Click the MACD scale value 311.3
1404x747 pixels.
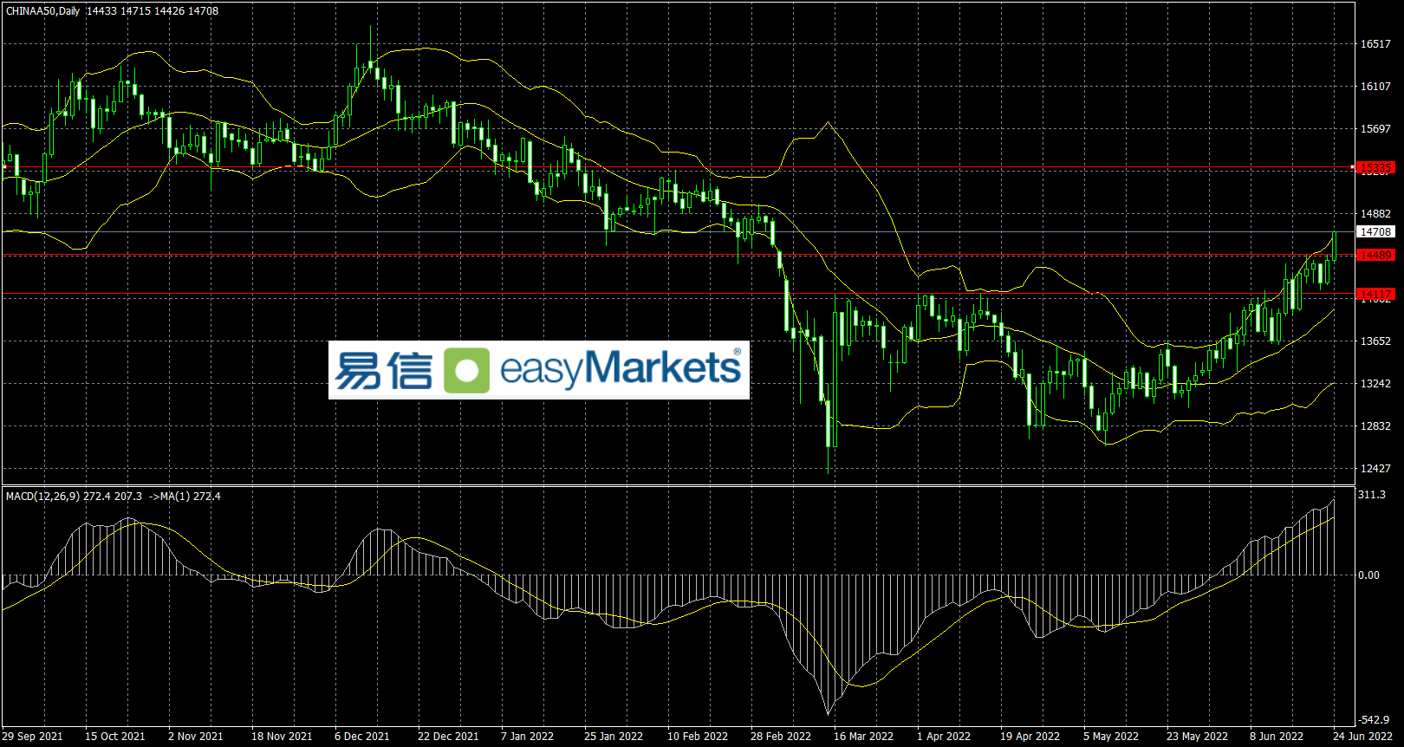pos(1372,495)
